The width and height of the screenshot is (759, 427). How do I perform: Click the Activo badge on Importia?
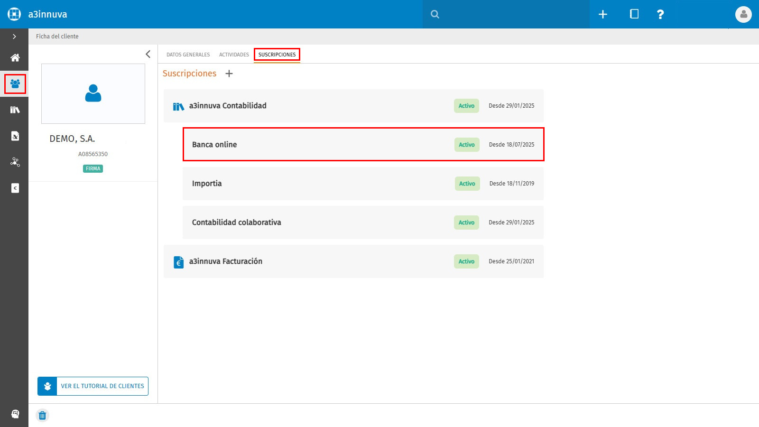click(467, 184)
